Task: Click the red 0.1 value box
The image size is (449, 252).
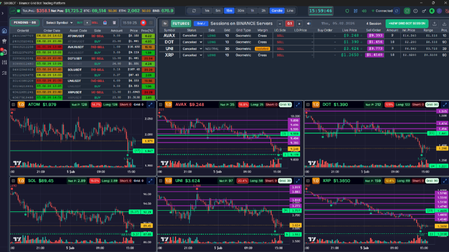Action: pos(289,24)
